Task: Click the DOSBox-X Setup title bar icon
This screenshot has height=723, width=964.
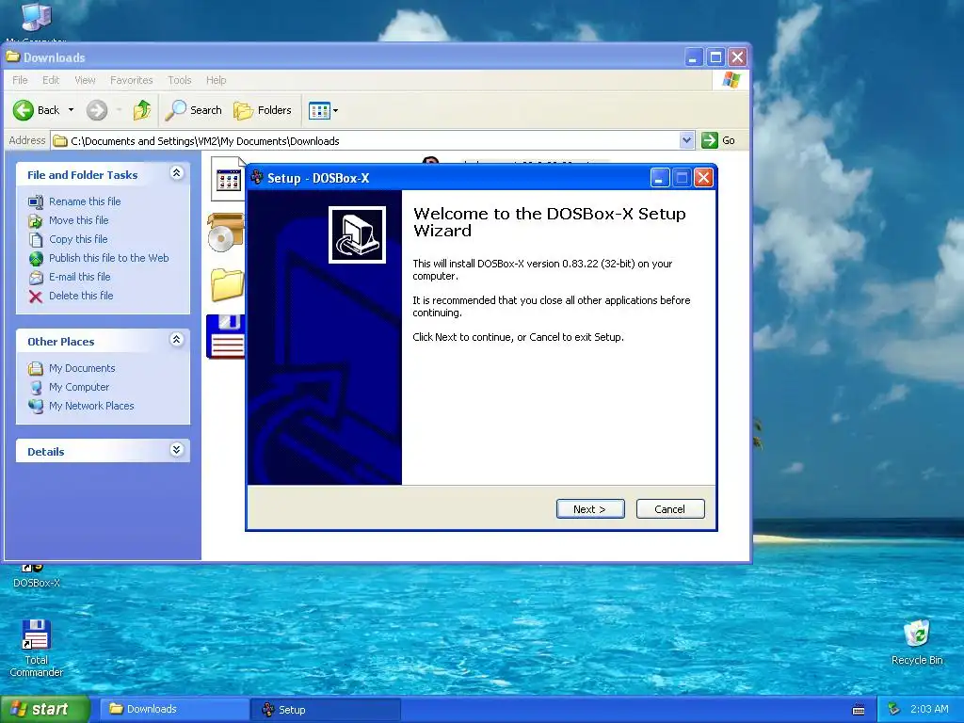Action: [x=257, y=178]
